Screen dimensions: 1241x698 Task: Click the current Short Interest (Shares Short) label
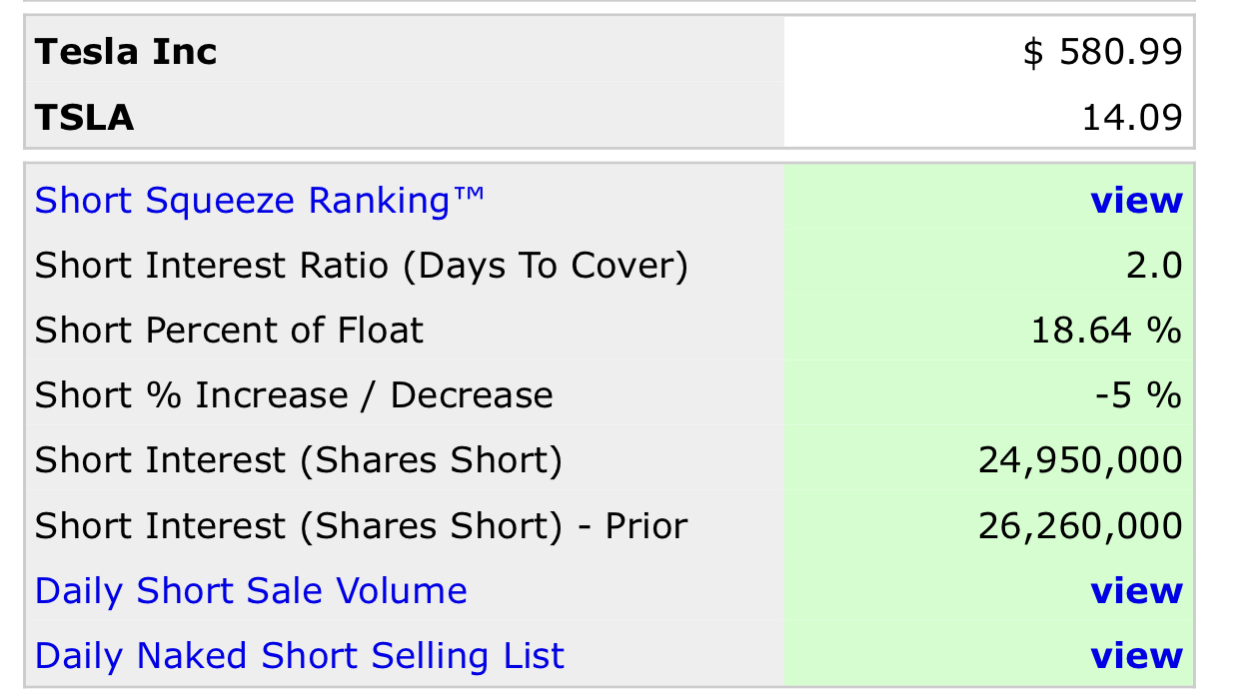(x=298, y=460)
